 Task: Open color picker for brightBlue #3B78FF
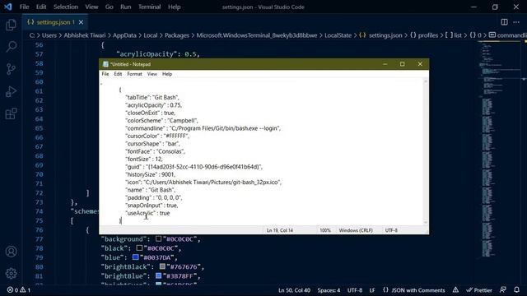pos(159,276)
